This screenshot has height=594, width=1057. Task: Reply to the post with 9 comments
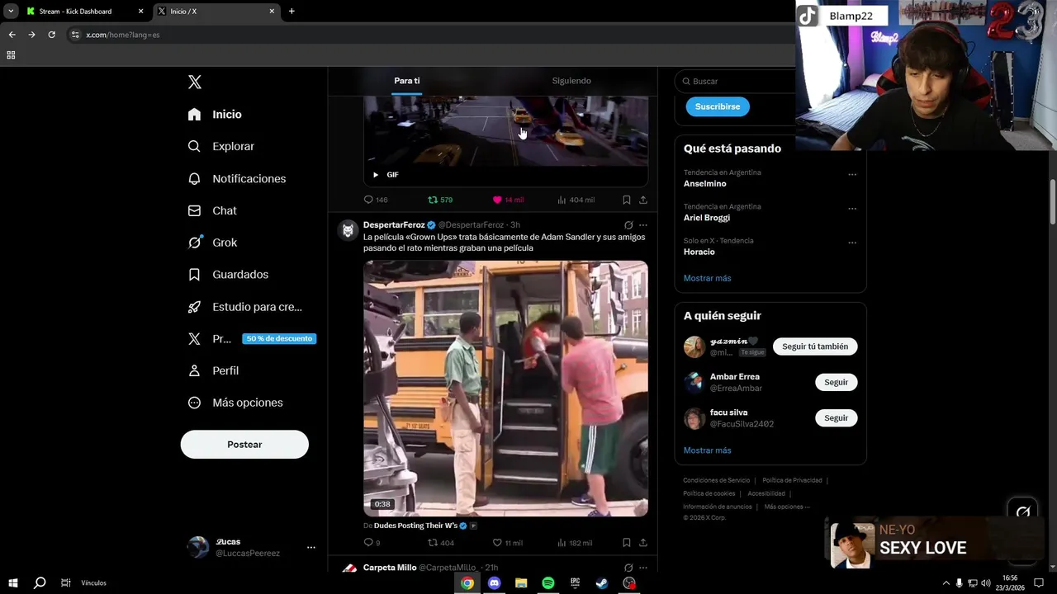[x=372, y=543]
